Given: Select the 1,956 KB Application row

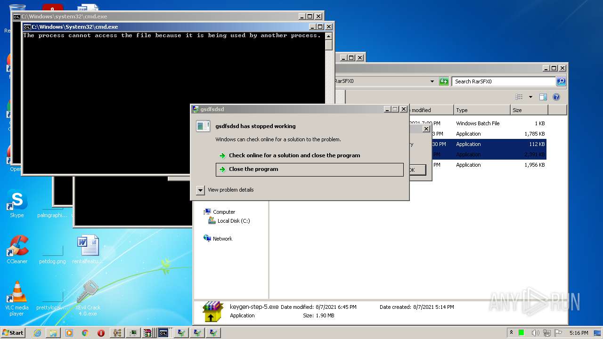Looking at the screenshot, I should click(x=489, y=165).
